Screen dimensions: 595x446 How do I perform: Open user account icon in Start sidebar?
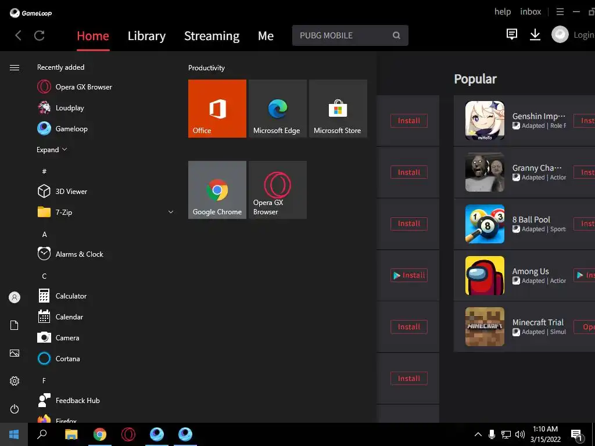click(15, 297)
